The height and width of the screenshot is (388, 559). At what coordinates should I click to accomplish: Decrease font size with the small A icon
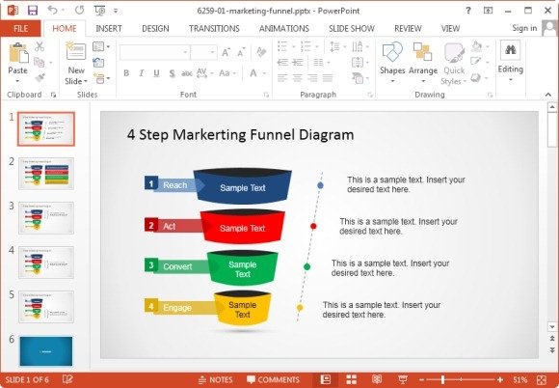[x=241, y=53]
